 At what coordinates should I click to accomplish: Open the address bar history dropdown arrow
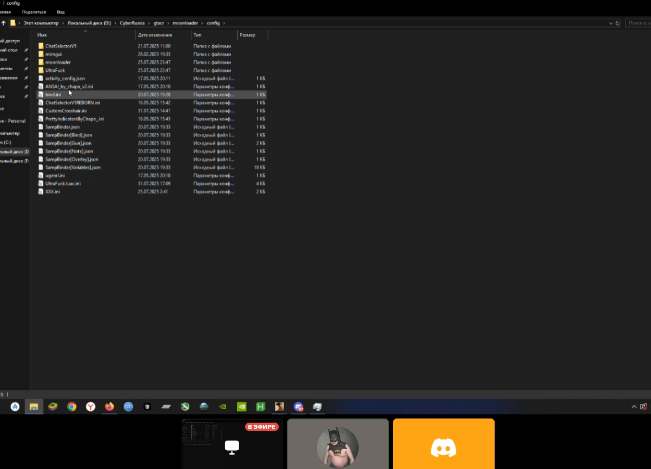coord(611,23)
